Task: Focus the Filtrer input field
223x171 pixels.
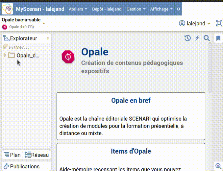Action: point(29,47)
